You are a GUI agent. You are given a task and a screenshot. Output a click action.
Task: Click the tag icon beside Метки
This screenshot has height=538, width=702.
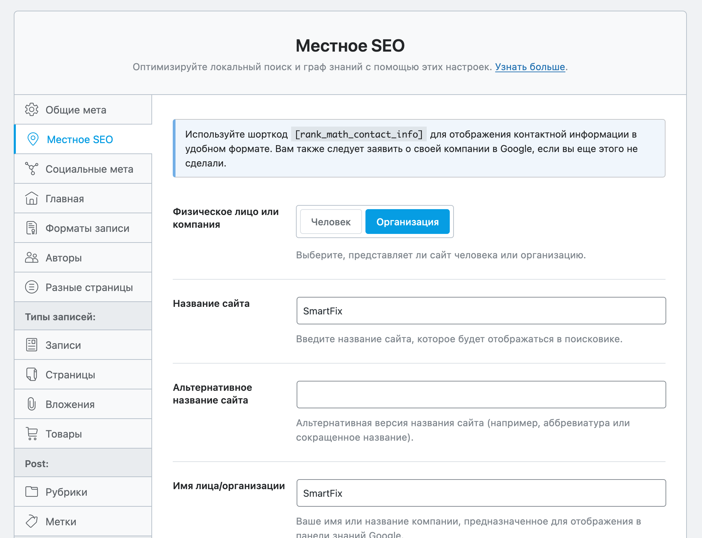coord(32,521)
